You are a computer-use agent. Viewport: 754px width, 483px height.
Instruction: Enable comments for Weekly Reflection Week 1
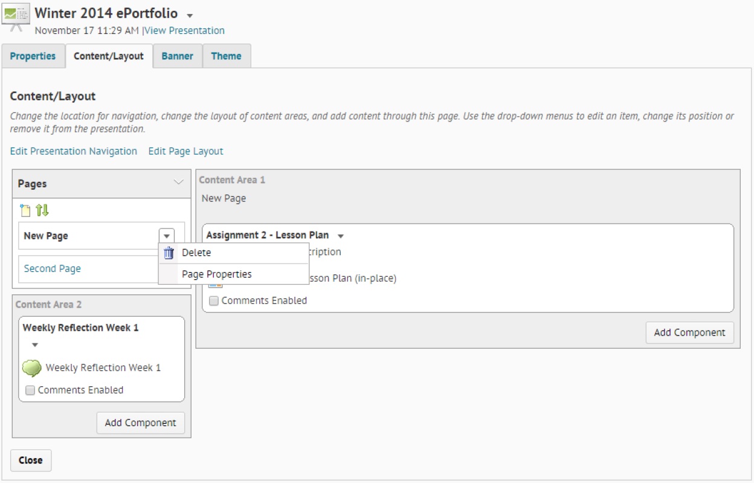tap(30, 391)
